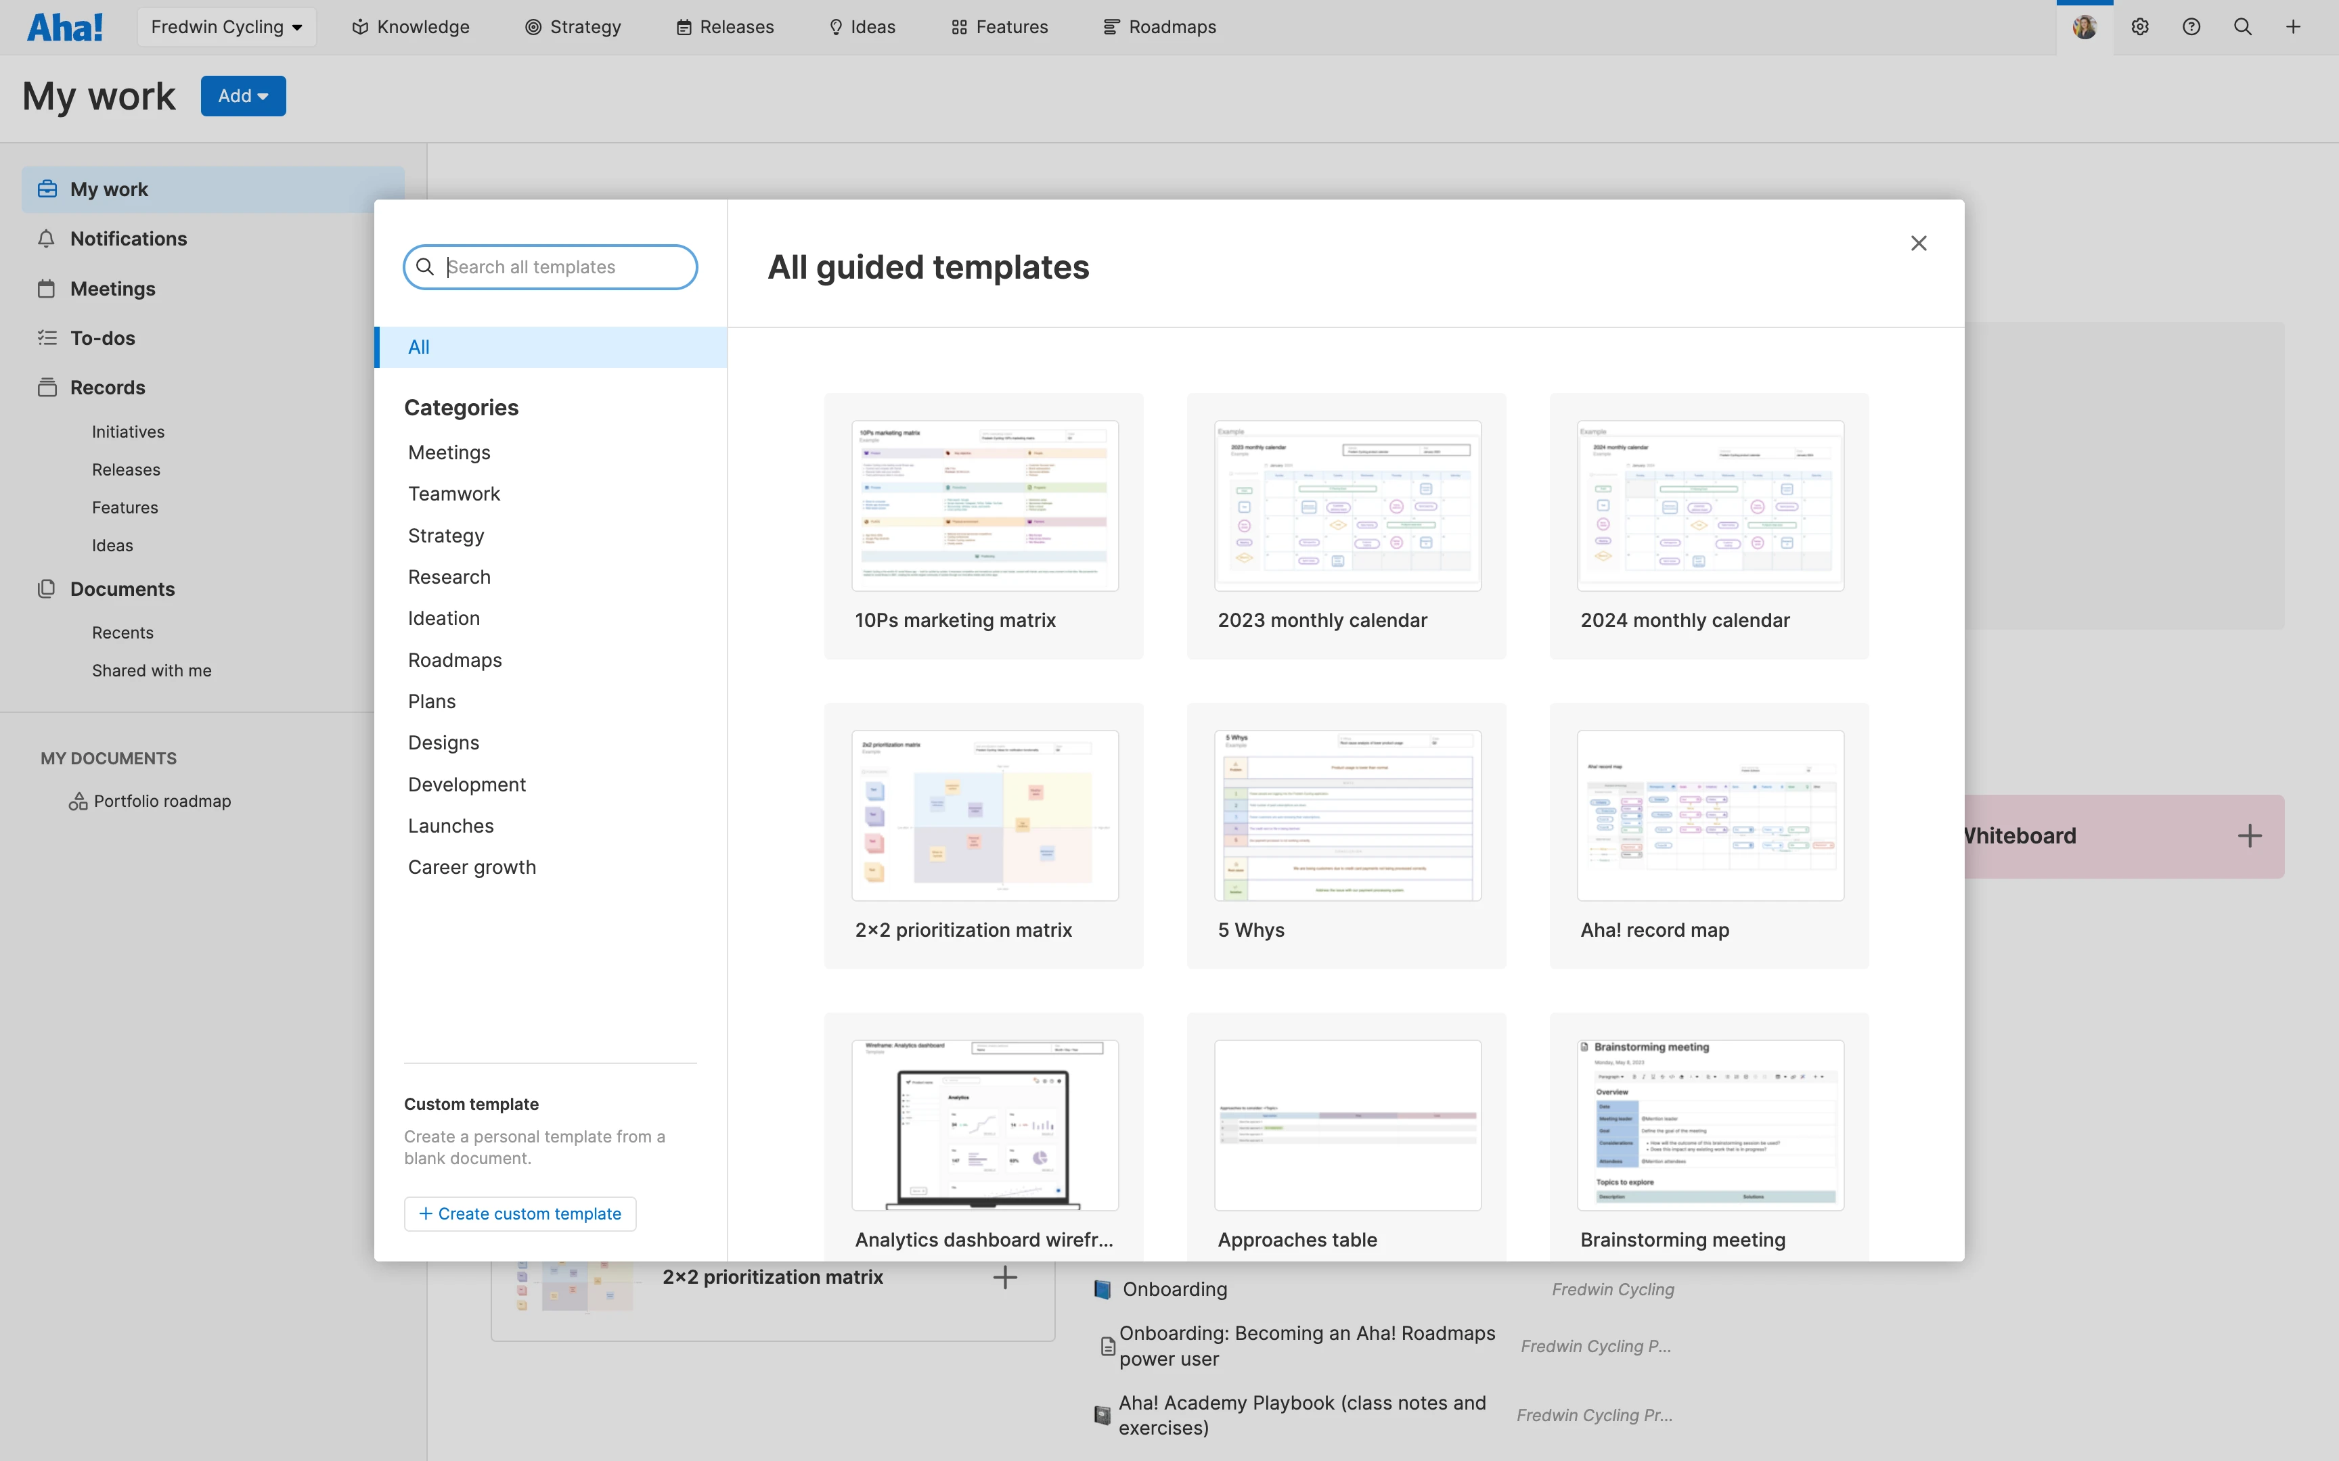This screenshot has width=2339, height=1461.
Task: Click plus icon on Whiteboard card
Action: [2249, 836]
